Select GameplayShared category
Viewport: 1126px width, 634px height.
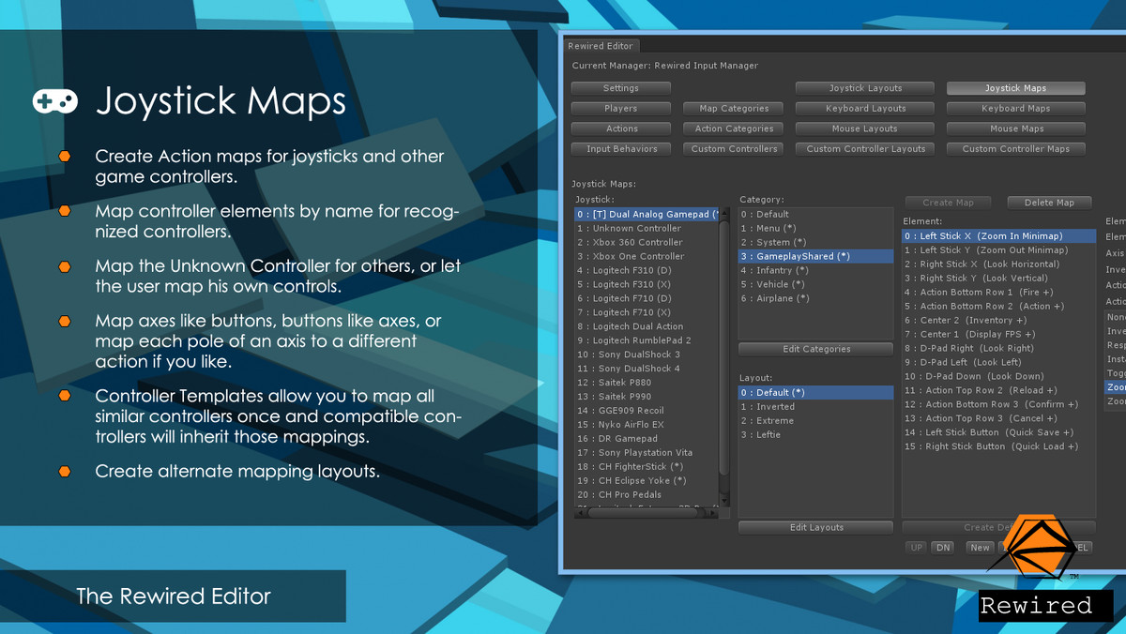[815, 257]
